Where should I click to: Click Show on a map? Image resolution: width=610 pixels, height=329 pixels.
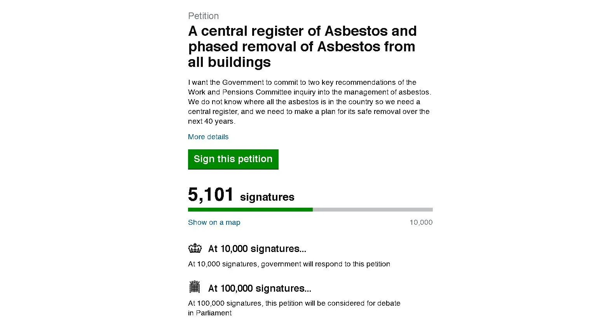[214, 222]
